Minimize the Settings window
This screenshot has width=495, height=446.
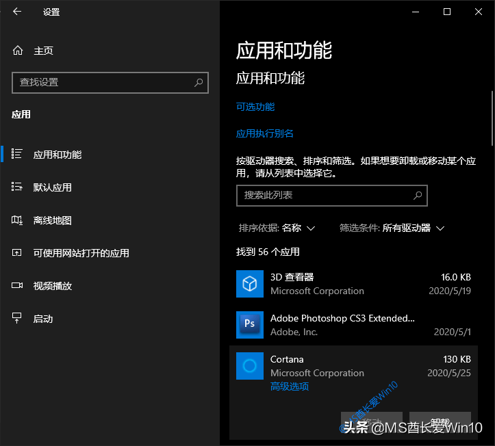[416, 12]
